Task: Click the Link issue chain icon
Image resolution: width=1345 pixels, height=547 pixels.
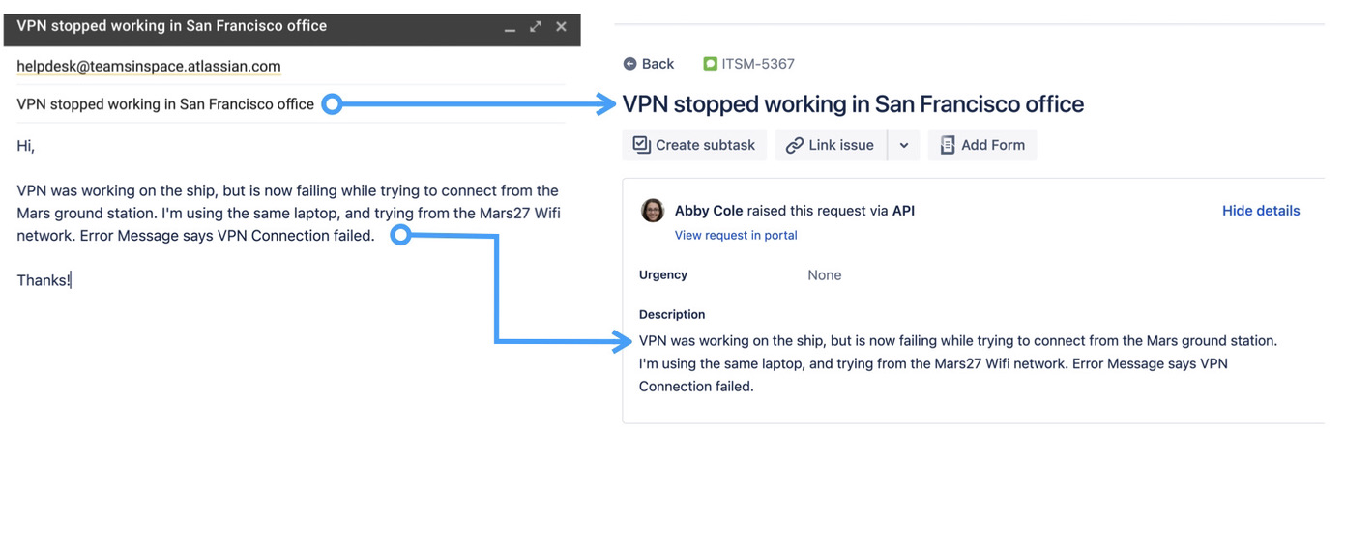Action: [795, 145]
